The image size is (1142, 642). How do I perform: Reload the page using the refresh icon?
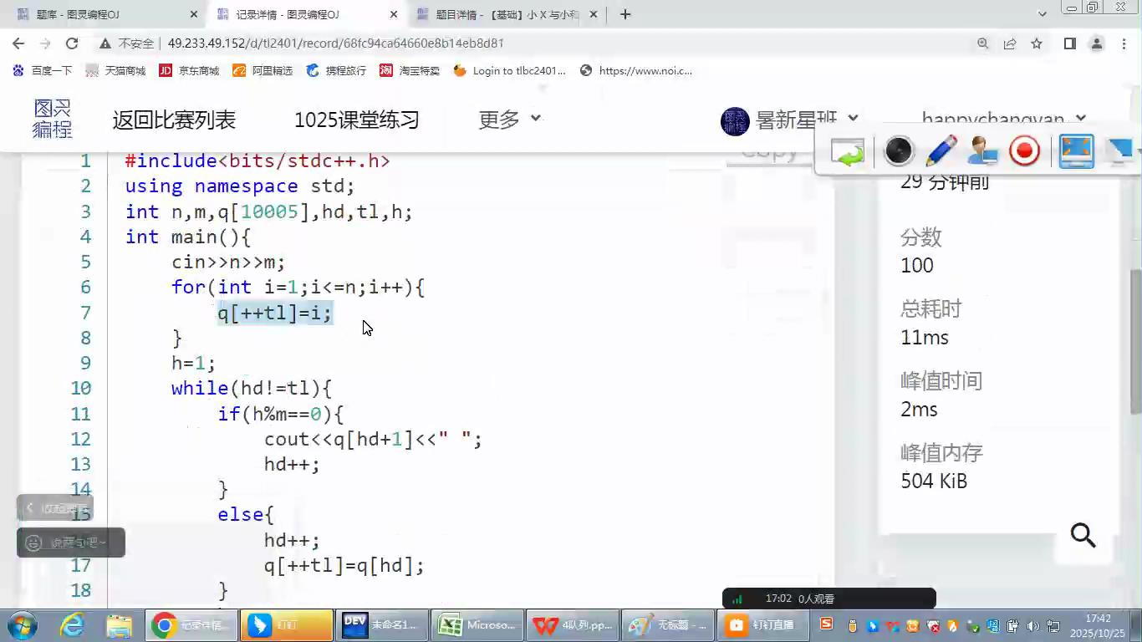click(x=72, y=43)
